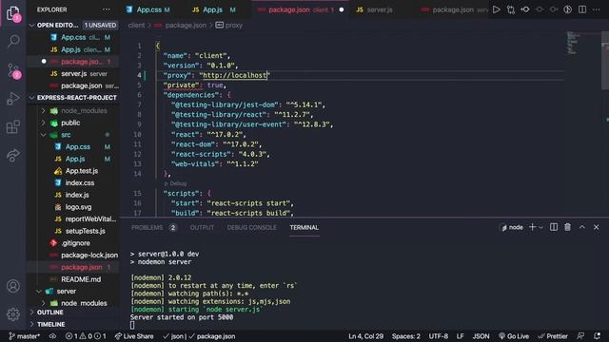This screenshot has width=609, height=342.
Task: Collapse EXPRESS-REACT-PROJECT section
Action: coord(31,98)
